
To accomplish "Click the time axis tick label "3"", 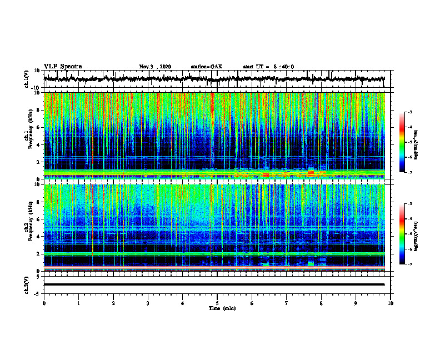I will pos(148,303).
